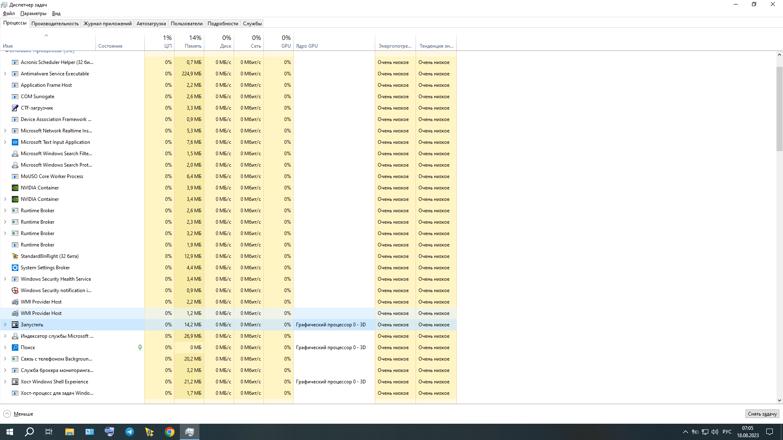Open File Explorer from the taskbar
783x440 pixels.
(69, 432)
